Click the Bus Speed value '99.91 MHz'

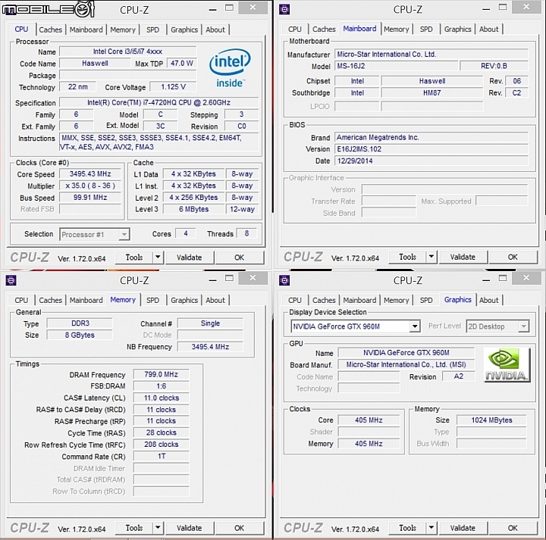click(90, 198)
